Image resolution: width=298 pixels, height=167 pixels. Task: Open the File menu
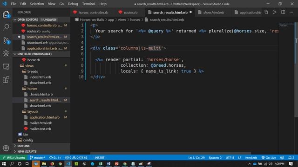pyautogui.click(x=14, y=4)
